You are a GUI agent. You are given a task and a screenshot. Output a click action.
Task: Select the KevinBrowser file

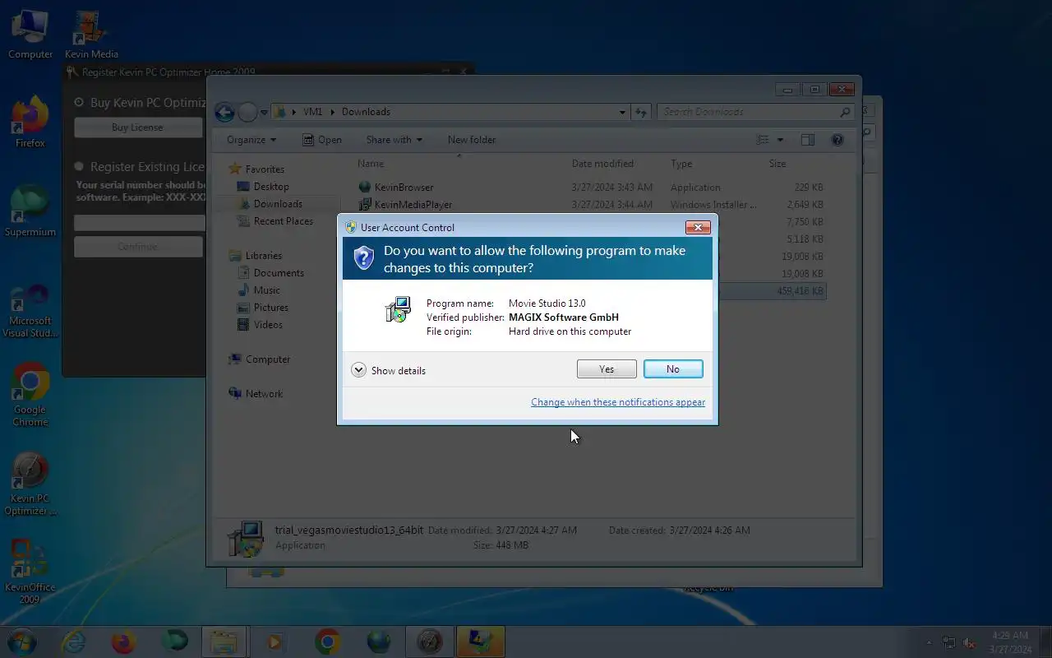pos(404,188)
